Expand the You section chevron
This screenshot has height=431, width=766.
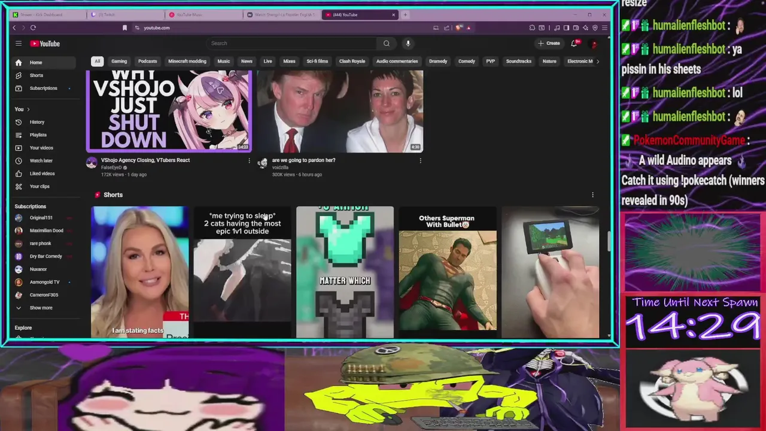click(28, 109)
